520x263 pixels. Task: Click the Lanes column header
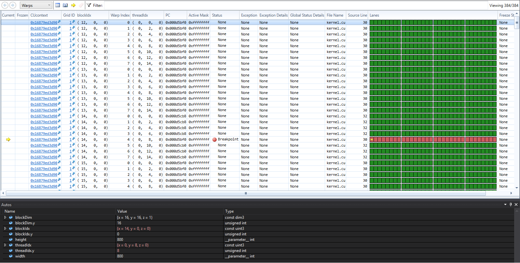coord(433,15)
